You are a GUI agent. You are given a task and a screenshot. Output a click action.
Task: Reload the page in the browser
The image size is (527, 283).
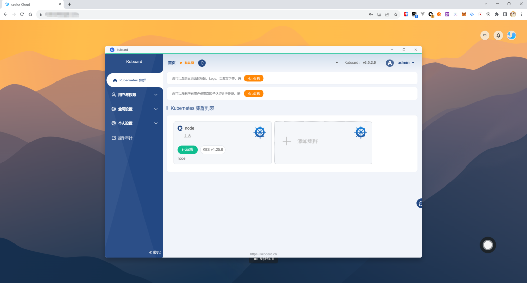pos(22,14)
